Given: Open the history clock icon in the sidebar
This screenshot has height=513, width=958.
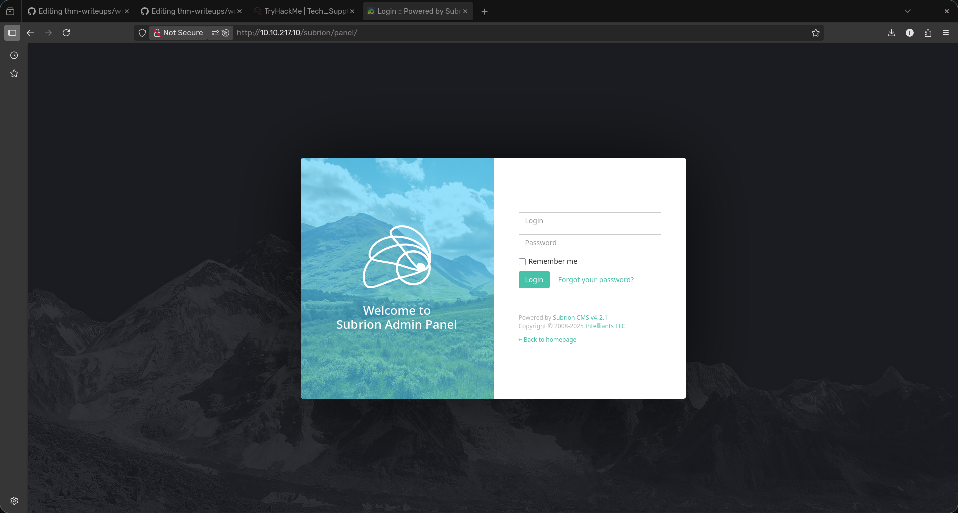Looking at the screenshot, I should pos(14,55).
